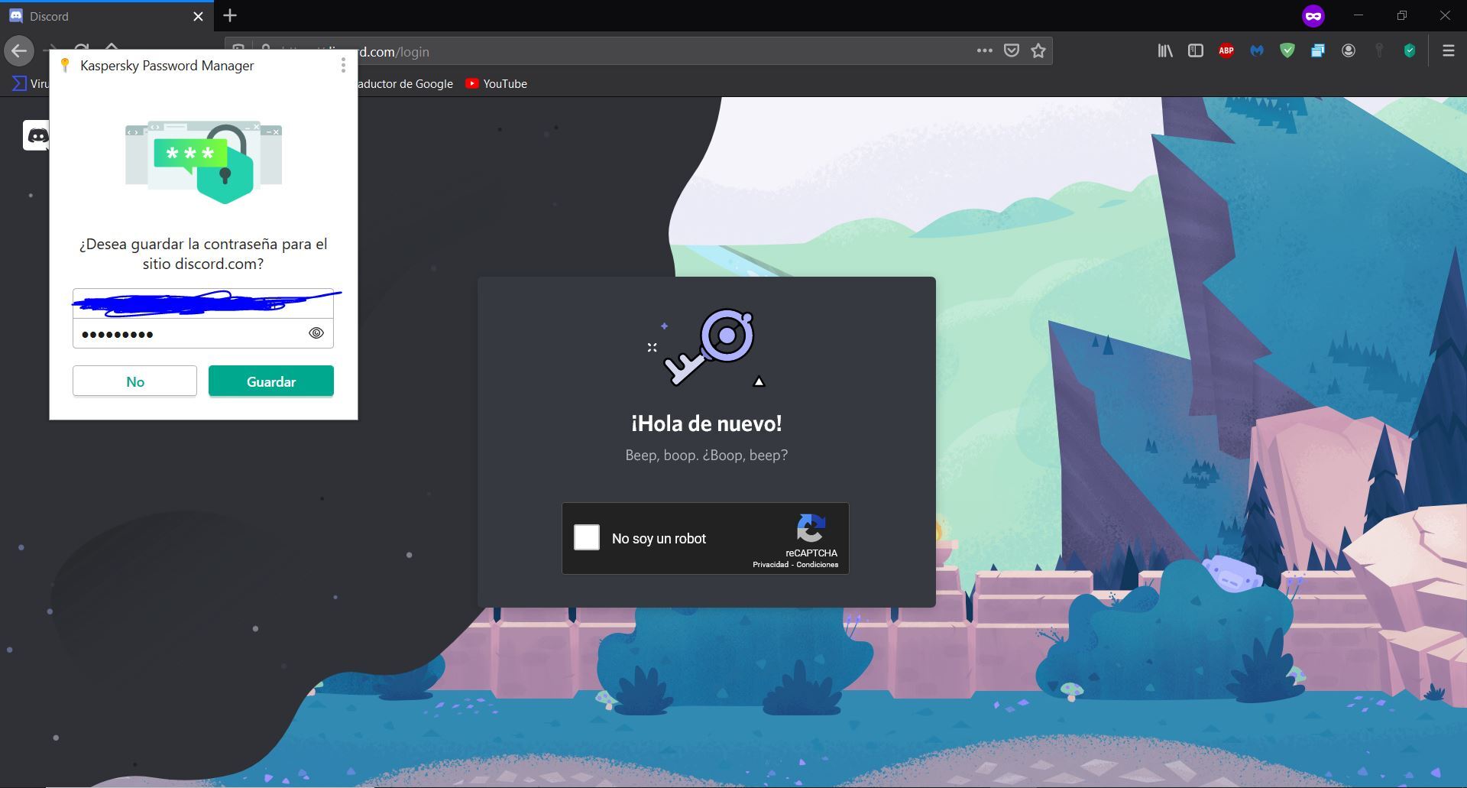Close the Discord tab
The image size is (1467, 788).
point(198,16)
